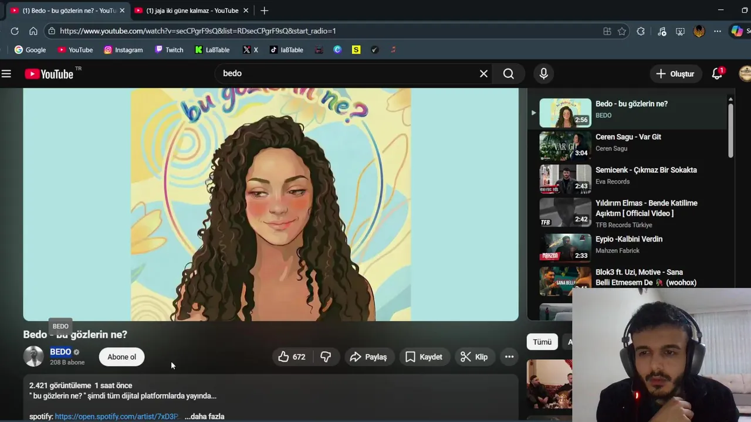
Task: Open the X bookmark
Action: 251,50
